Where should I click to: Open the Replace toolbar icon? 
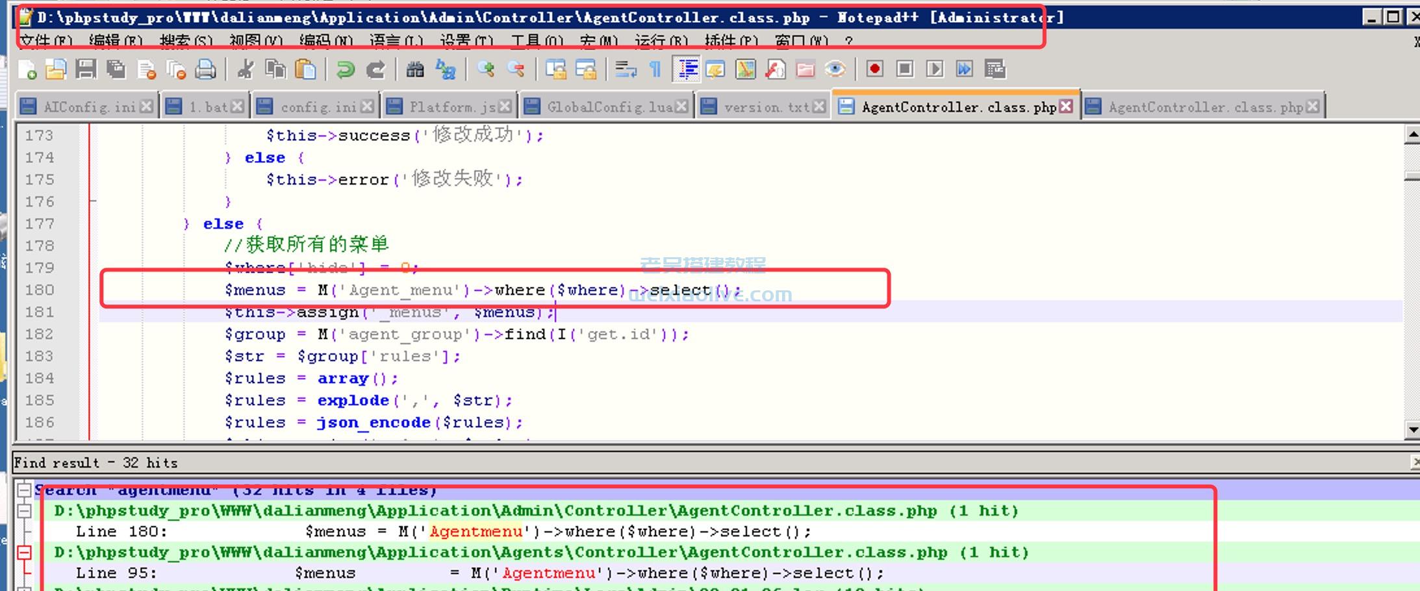[446, 69]
